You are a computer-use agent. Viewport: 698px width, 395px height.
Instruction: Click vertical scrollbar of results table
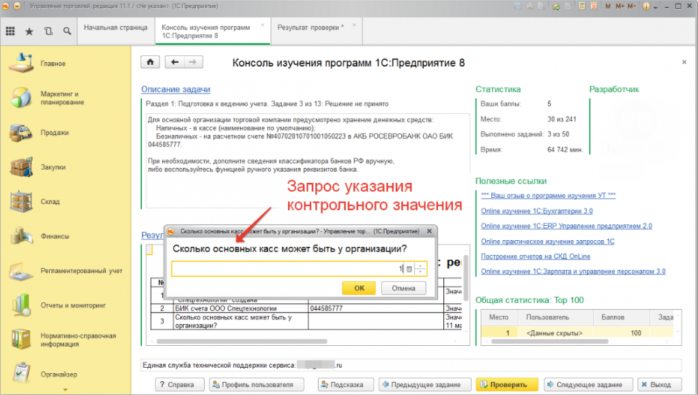465,278
